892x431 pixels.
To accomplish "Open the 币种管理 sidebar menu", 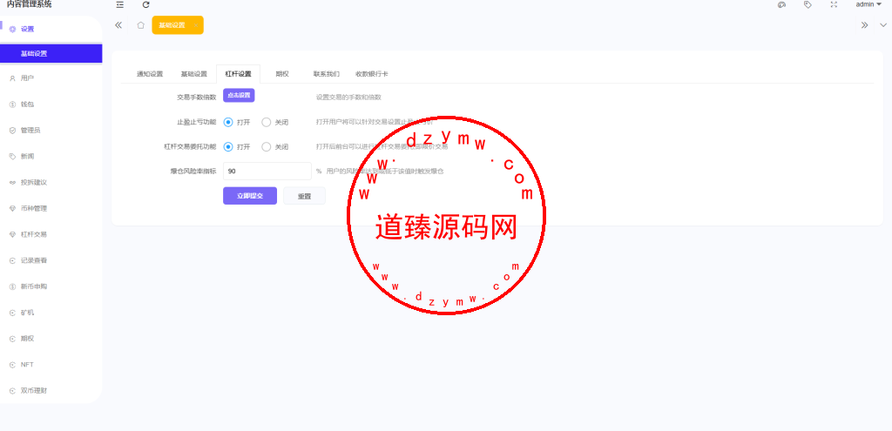I will pyautogui.click(x=51, y=208).
